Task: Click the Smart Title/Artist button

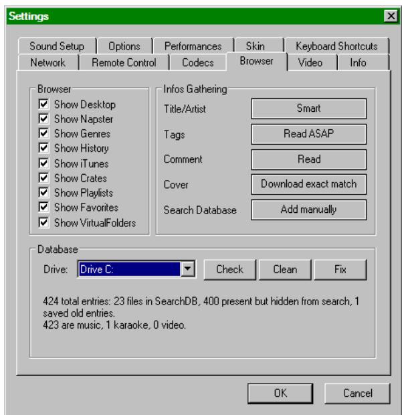Action: click(x=308, y=108)
